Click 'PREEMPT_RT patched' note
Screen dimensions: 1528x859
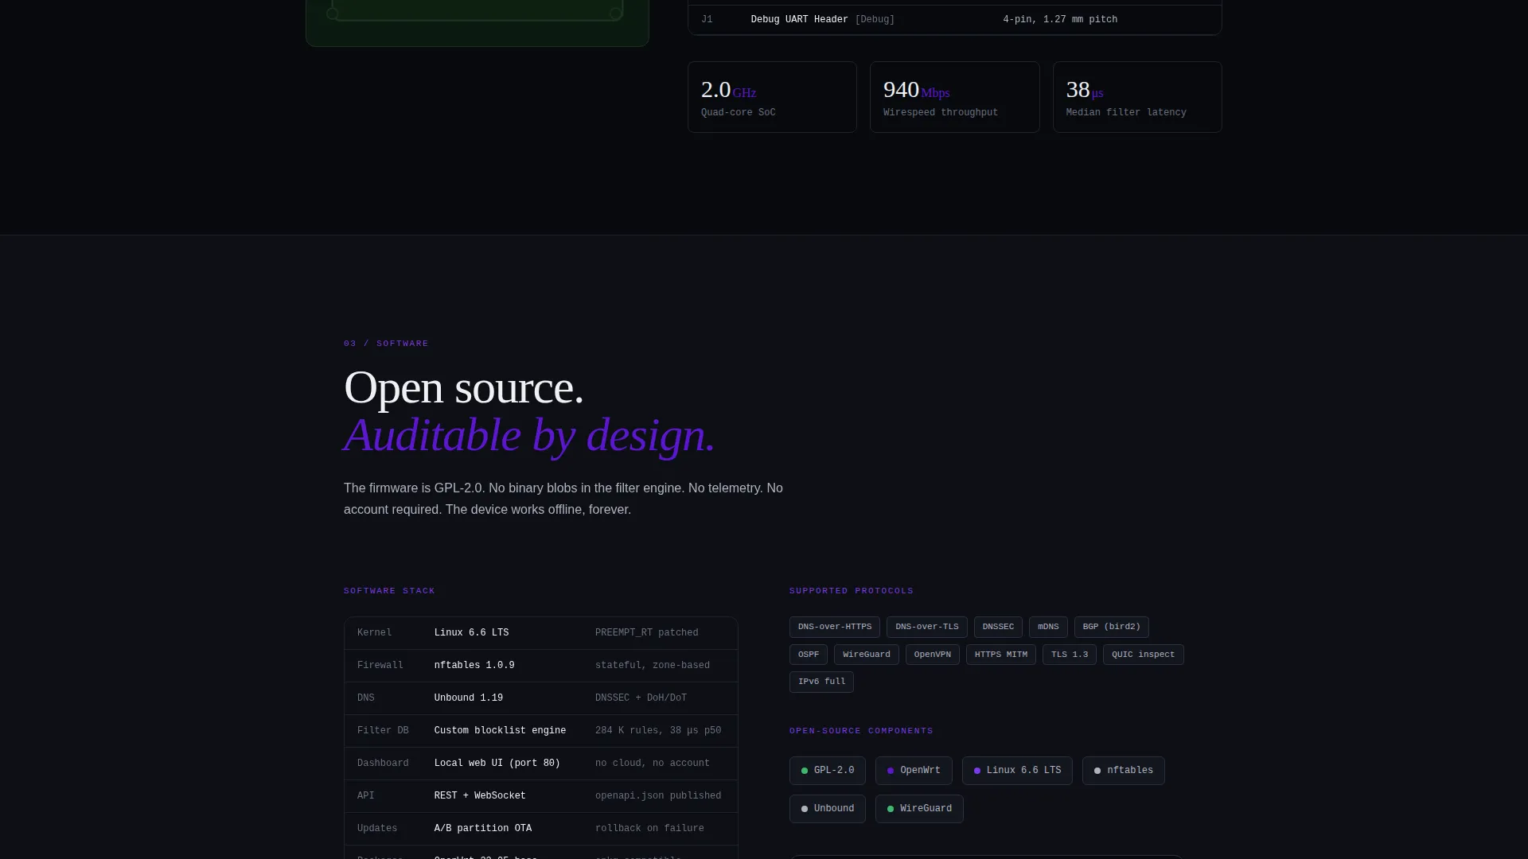click(x=646, y=633)
